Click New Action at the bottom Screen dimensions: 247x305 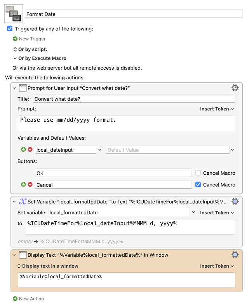(x=28, y=299)
